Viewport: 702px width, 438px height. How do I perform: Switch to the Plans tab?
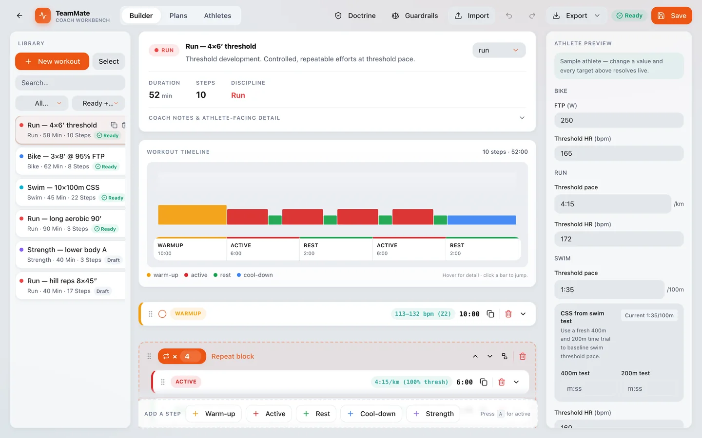pyautogui.click(x=178, y=16)
